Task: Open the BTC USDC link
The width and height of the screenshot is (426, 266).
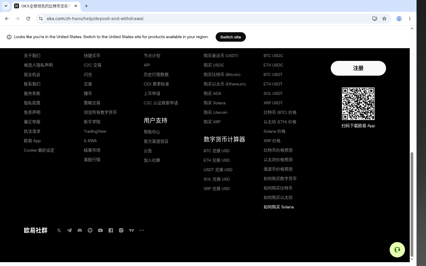Action: 273,56
